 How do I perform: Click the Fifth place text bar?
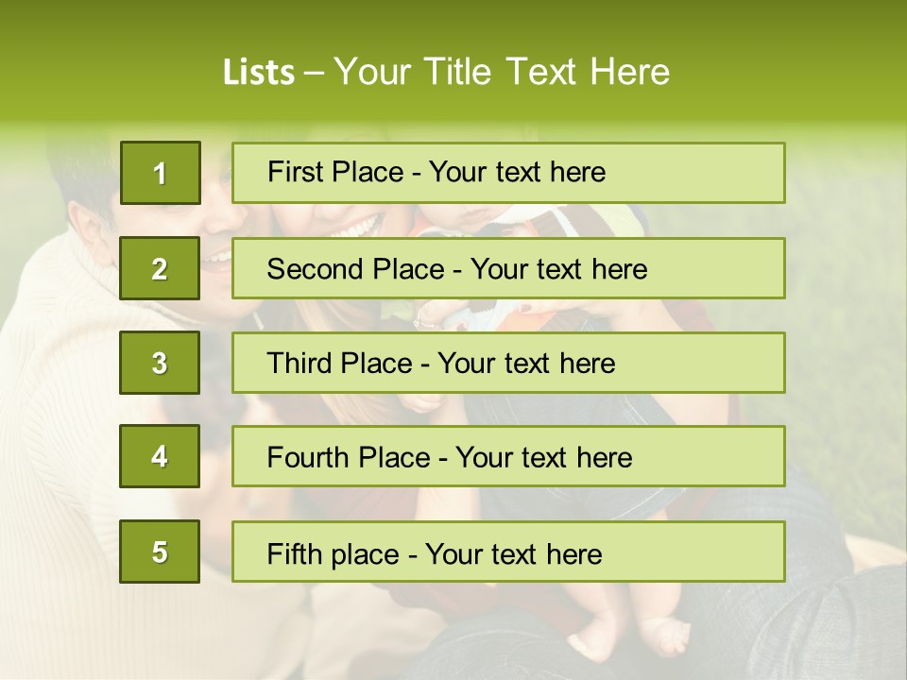click(x=508, y=552)
